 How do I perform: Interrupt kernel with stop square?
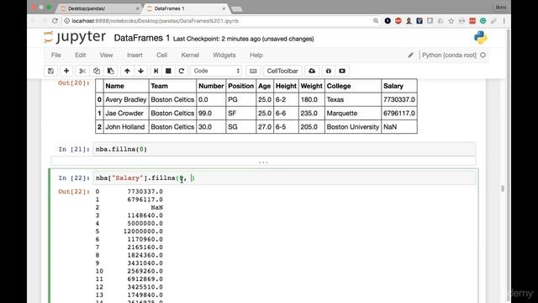pyautogui.click(x=168, y=71)
